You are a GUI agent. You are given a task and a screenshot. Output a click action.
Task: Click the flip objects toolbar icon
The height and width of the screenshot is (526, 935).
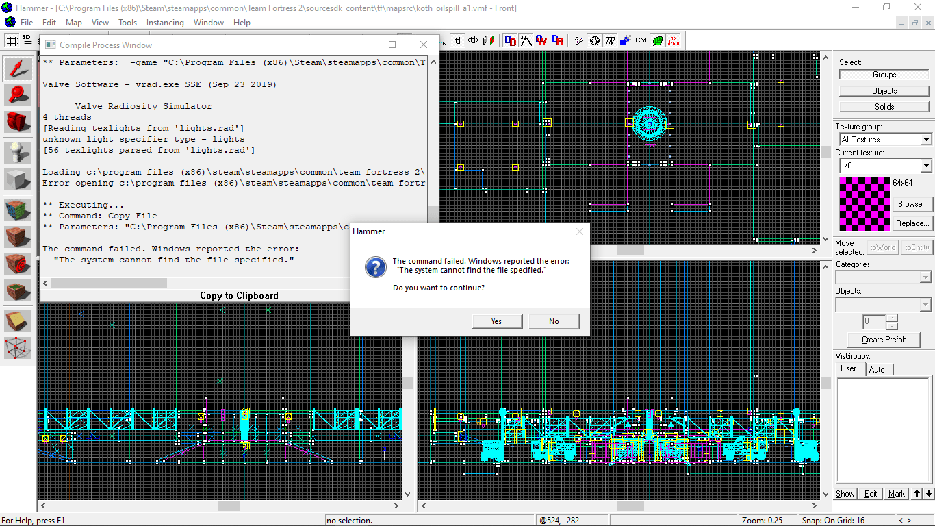(x=489, y=40)
